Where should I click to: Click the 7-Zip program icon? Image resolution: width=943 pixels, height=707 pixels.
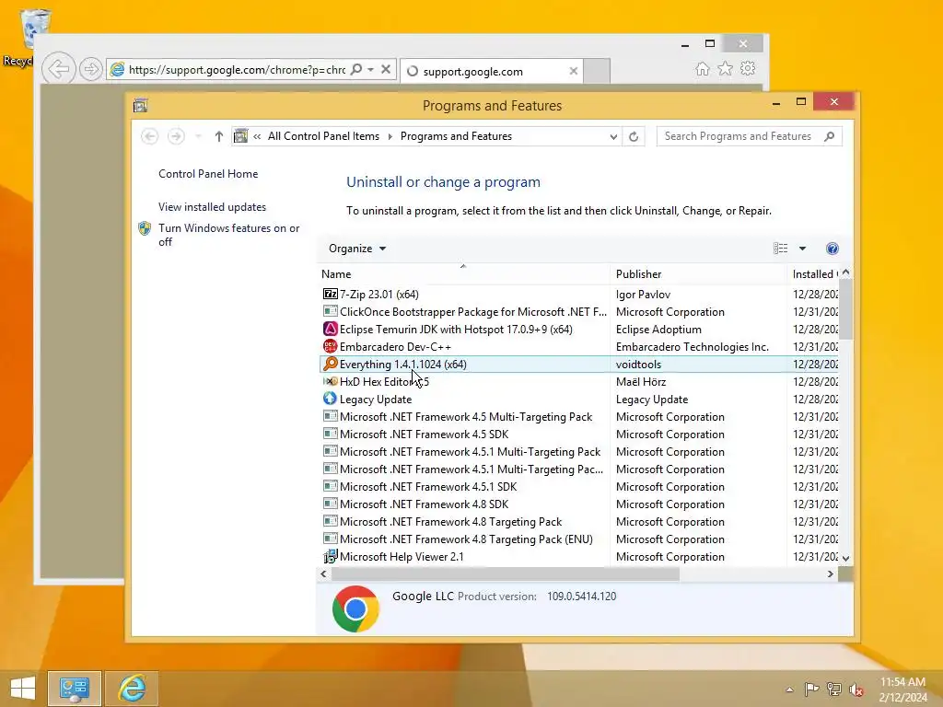331,294
